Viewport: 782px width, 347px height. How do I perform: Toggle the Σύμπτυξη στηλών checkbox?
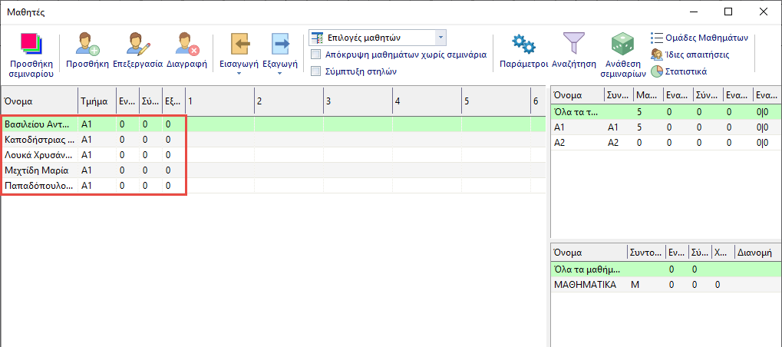(315, 71)
